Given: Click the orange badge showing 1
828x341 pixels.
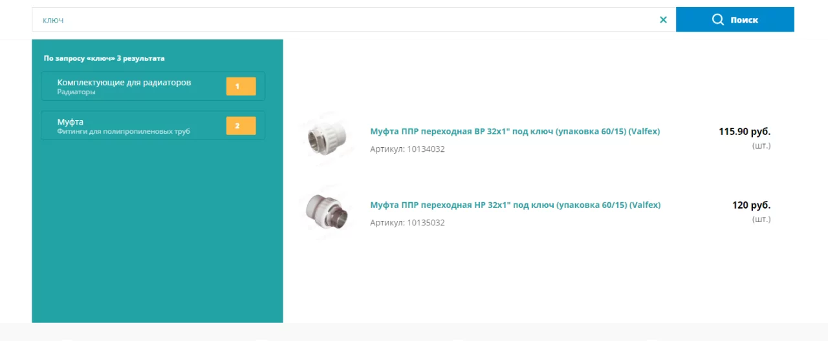Looking at the screenshot, I should [241, 87].
